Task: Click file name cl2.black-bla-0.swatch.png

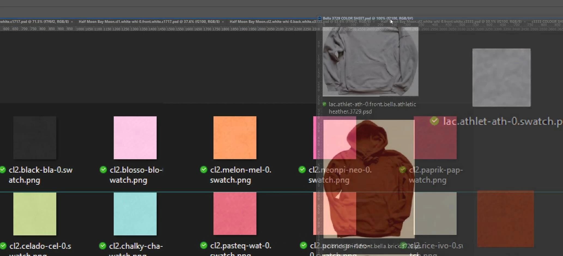Action: click(x=41, y=175)
